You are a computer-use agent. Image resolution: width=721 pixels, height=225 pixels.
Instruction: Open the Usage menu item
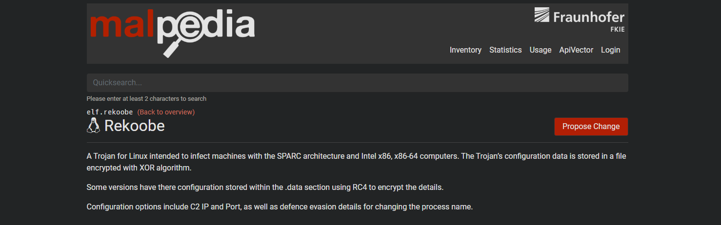(541, 50)
